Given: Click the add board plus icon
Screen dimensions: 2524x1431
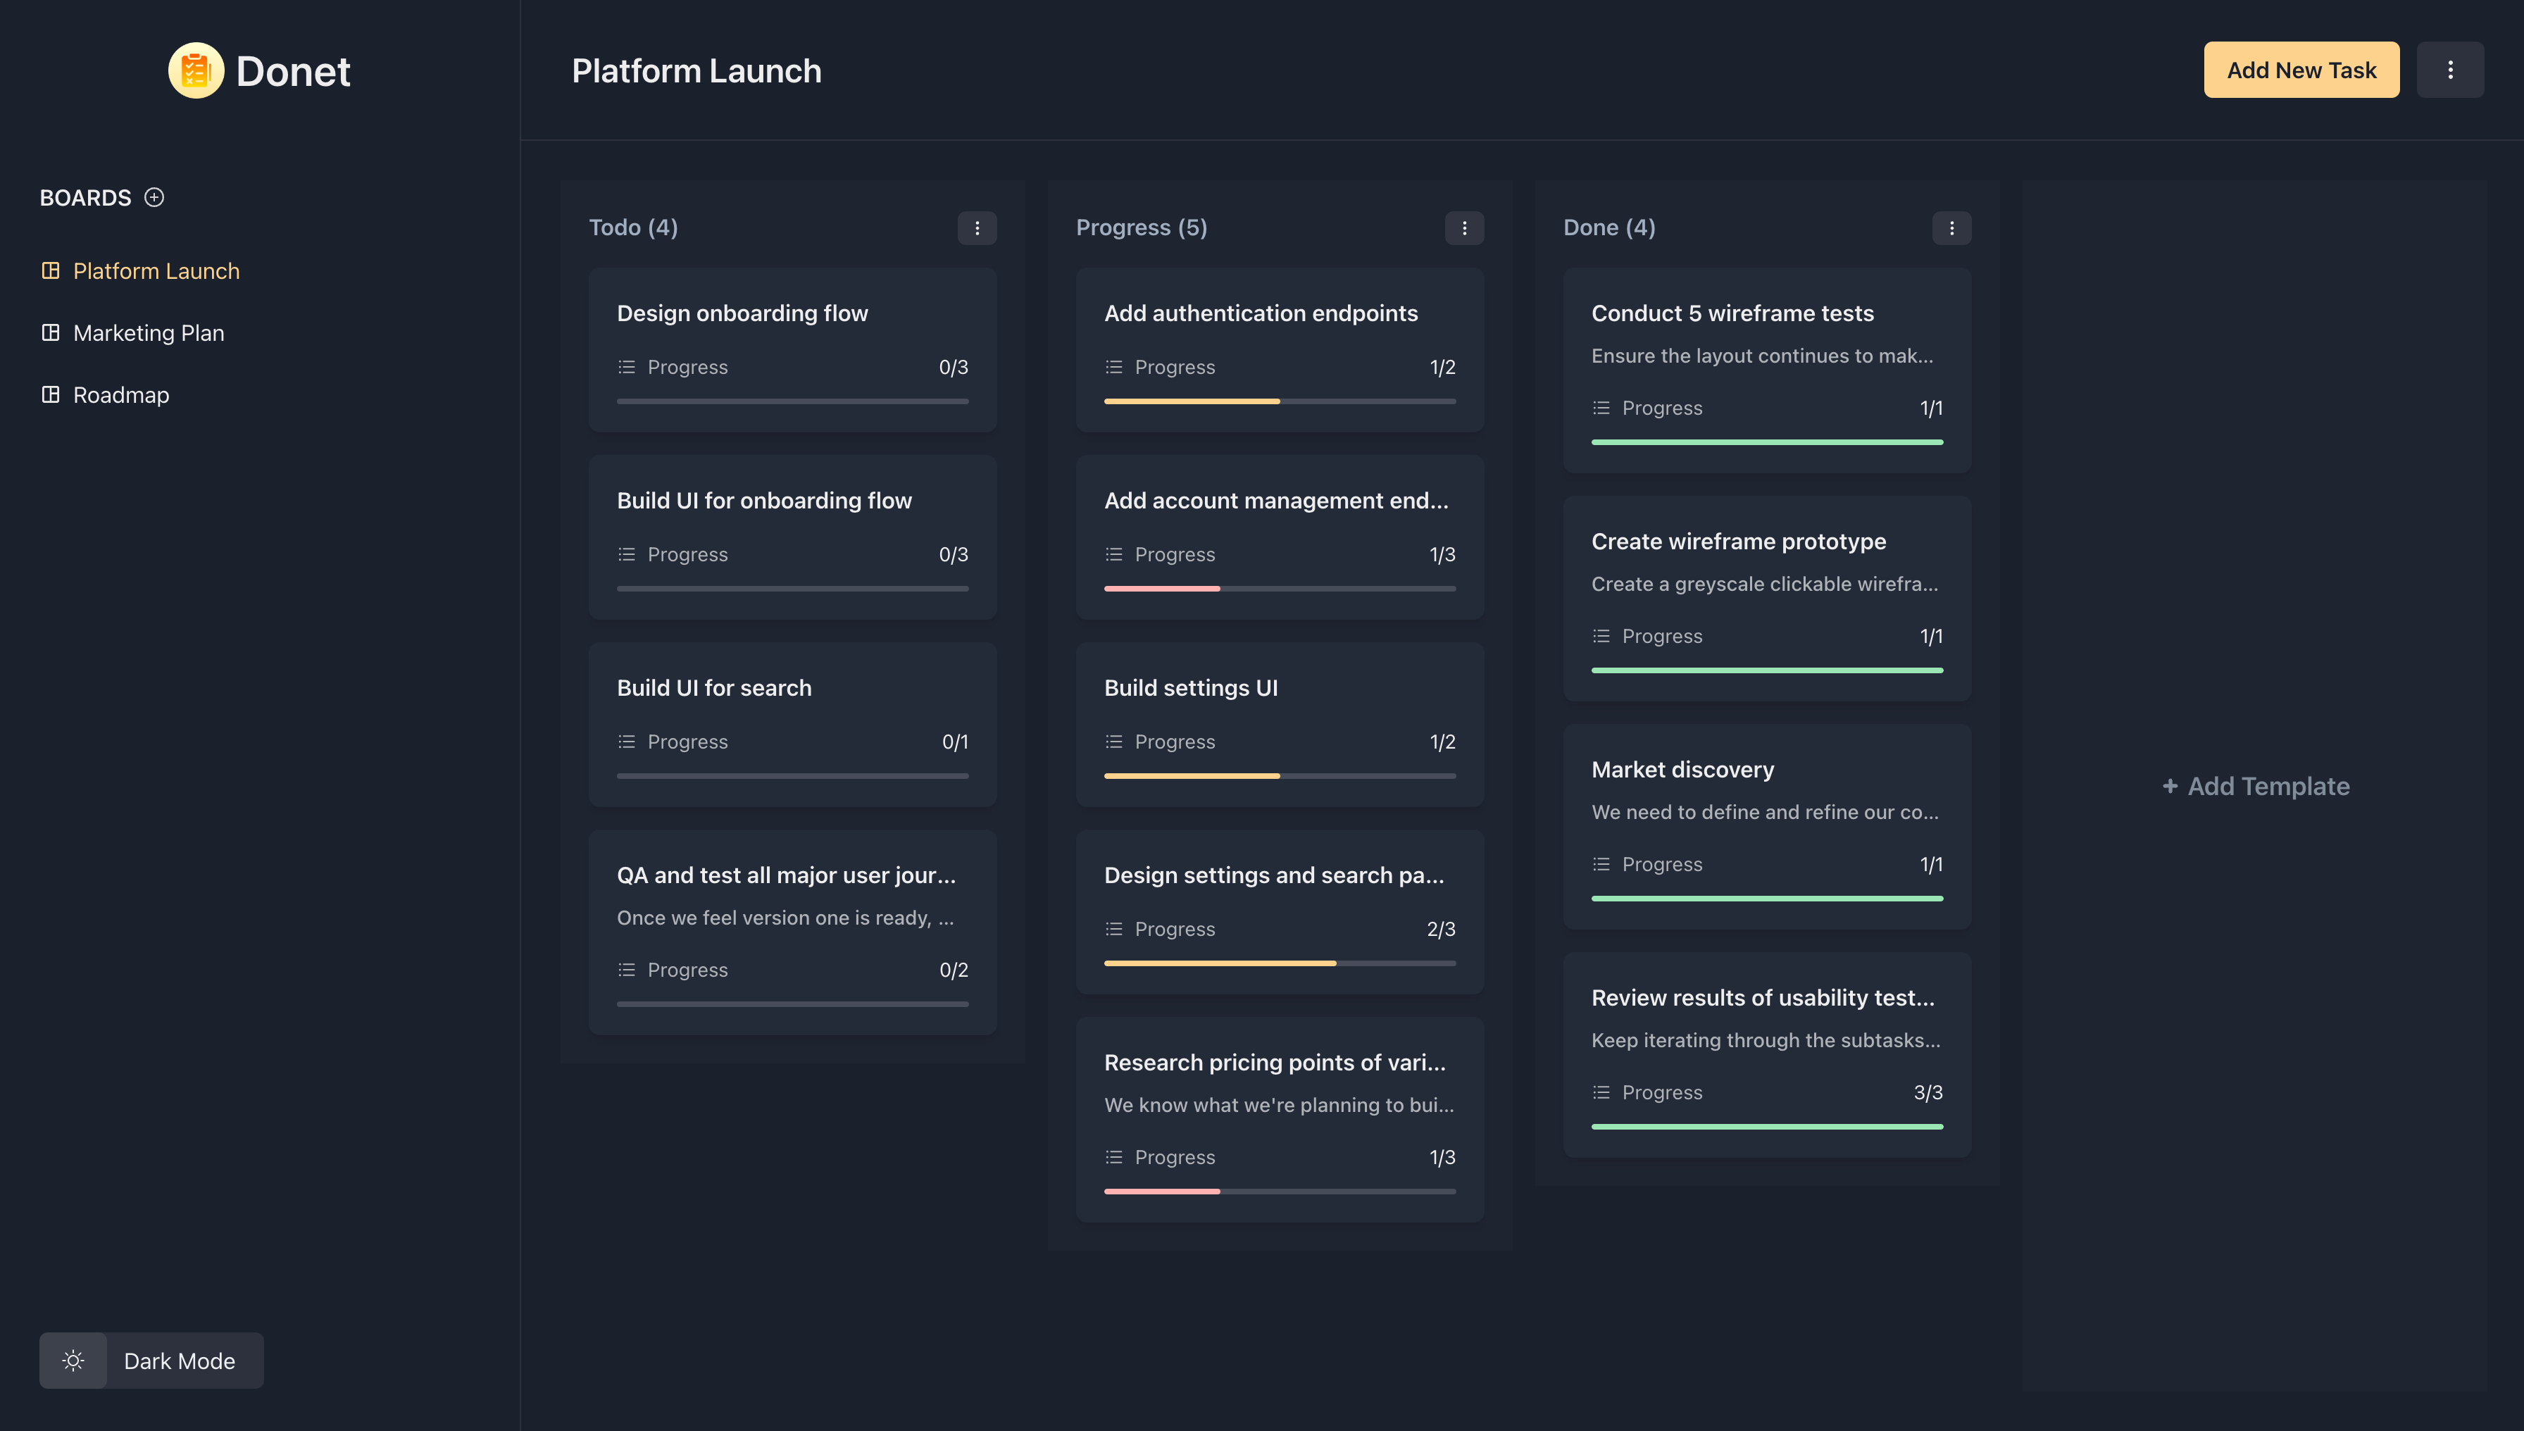Looking at the screenshot, I should tap(154, 198).
